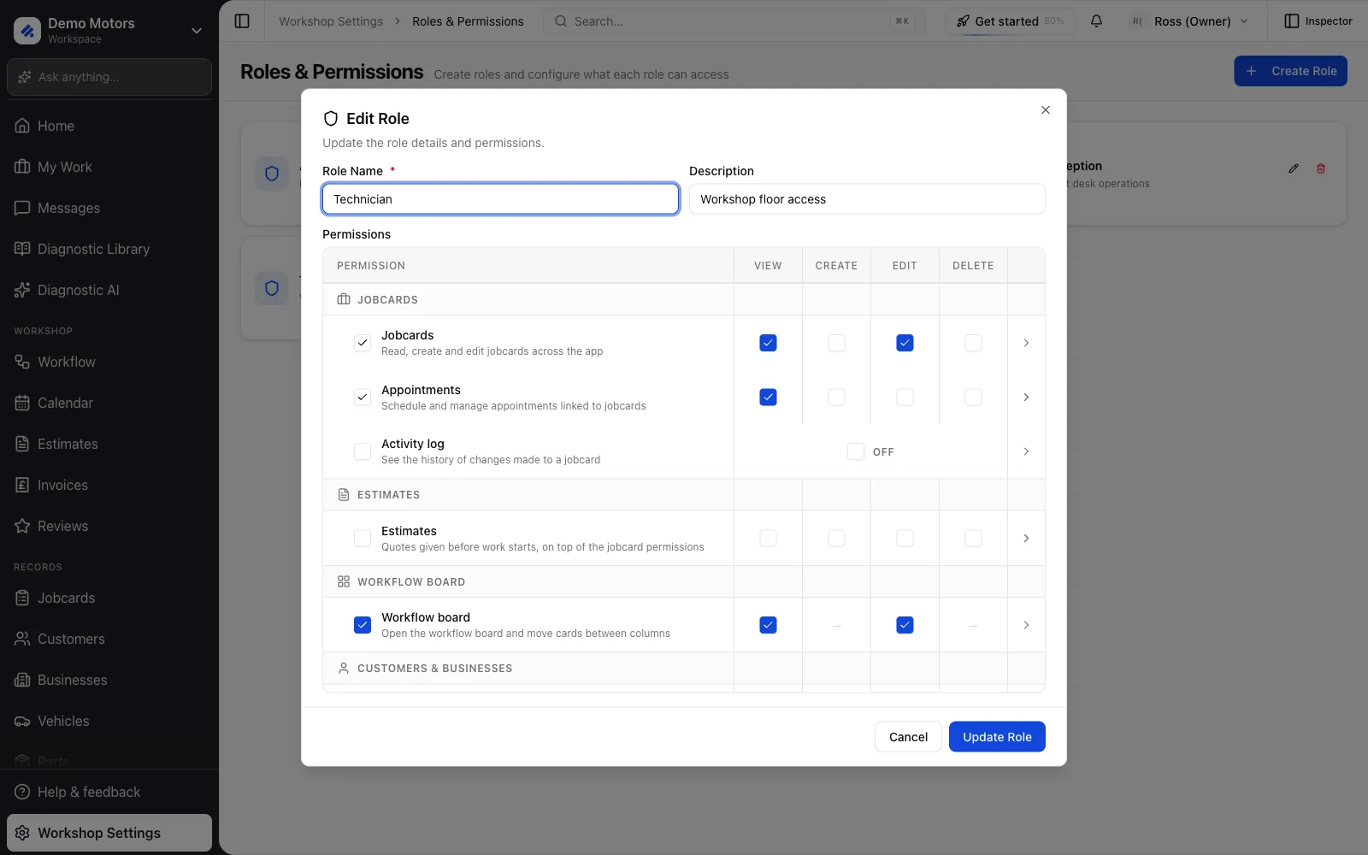The width and height of the screenshot is (1368, 855).
Task: Open Customers in sidebar
Action: [109, 639]
